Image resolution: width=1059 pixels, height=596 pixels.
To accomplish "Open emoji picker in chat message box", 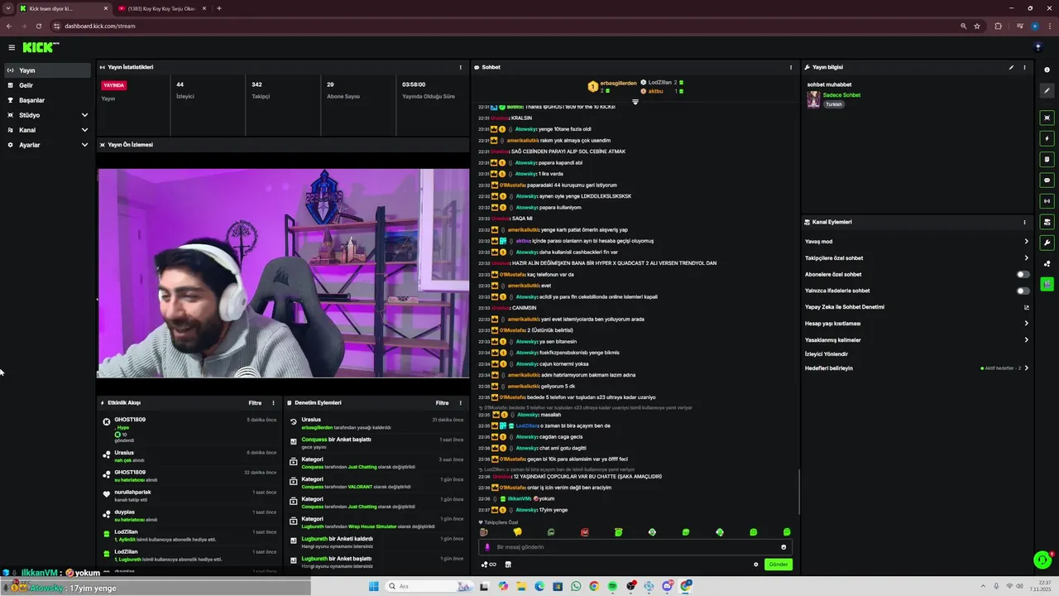I will tap(783, 547).
